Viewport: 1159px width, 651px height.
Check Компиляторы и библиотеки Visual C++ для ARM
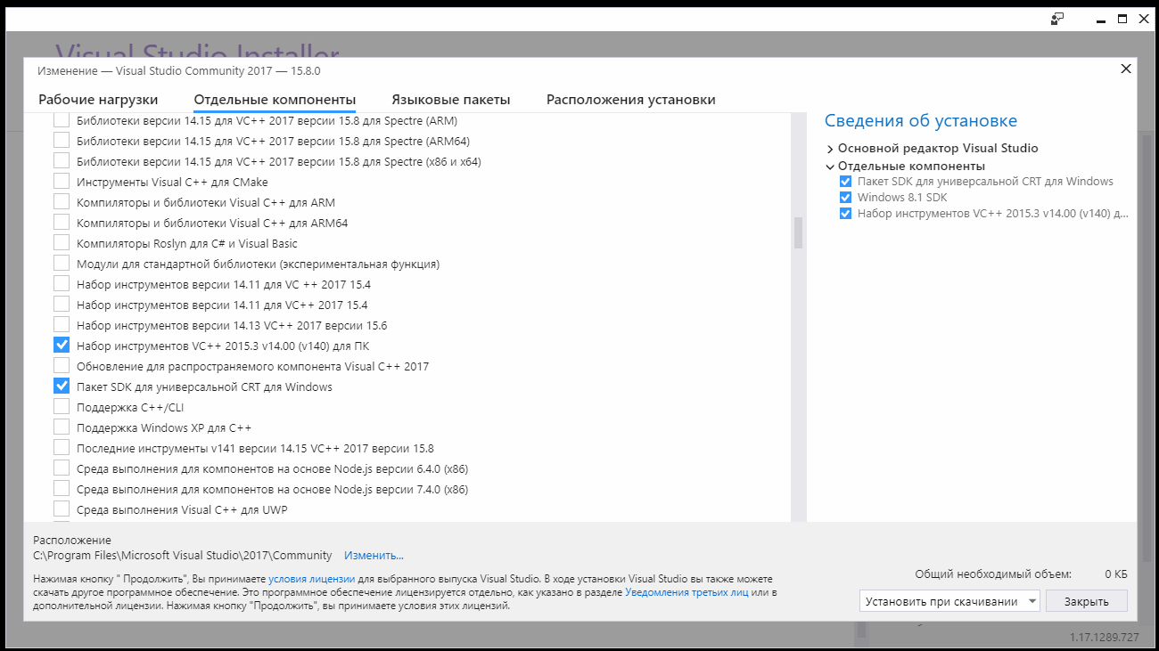62,202
